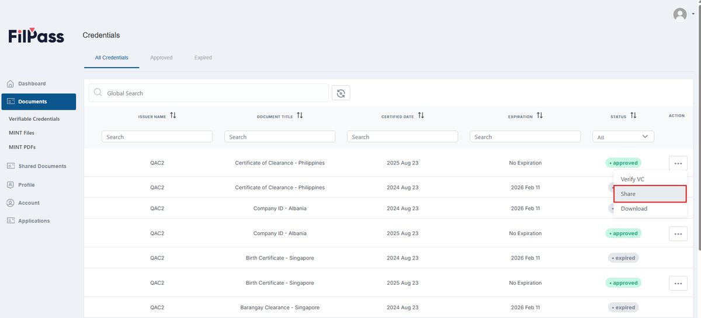The height and width of the screenshot is (318, 701).
Task: Open MINT PDFs
Action: (x=22, y=147)
